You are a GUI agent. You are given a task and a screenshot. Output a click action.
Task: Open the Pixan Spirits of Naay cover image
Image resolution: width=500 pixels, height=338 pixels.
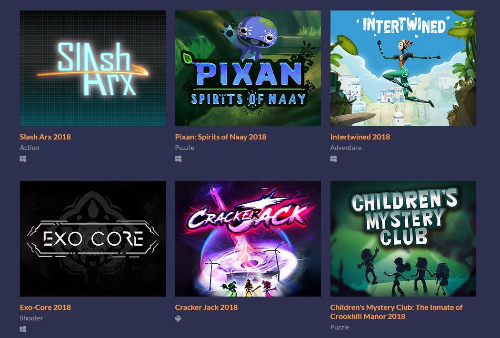pyautogui.click(x=248, y=68)
